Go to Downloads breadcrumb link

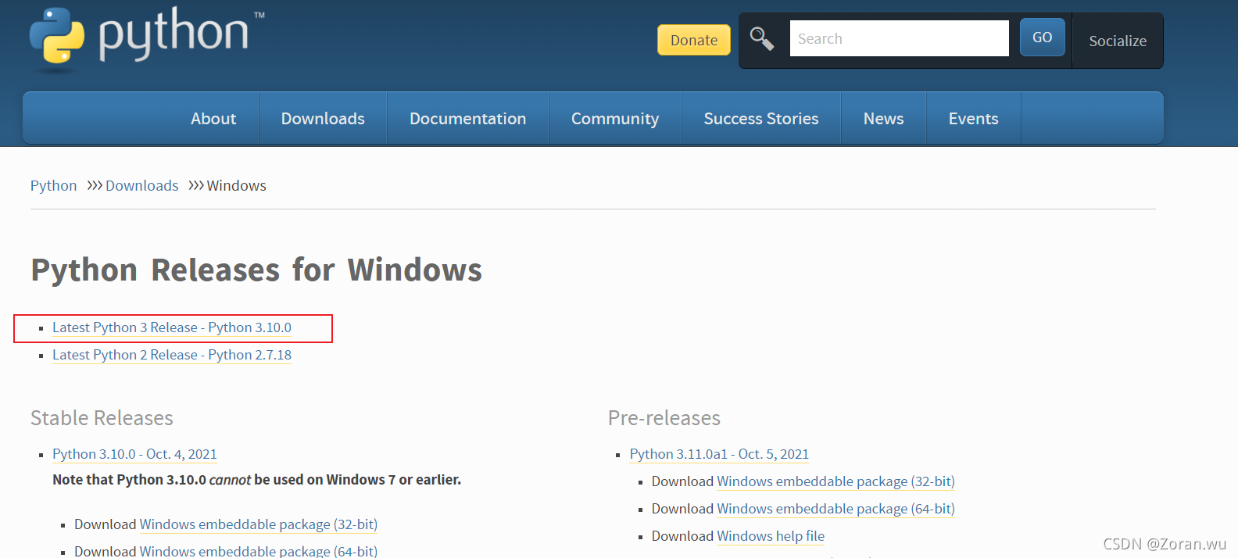[141, 185]
